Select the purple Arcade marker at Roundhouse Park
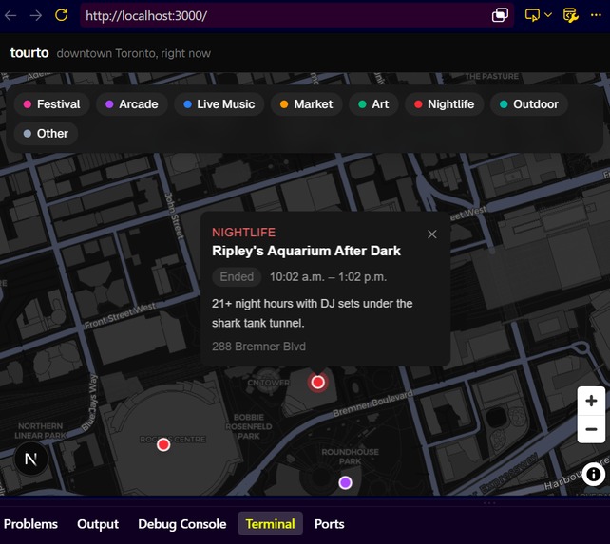The height and width of the screenshot is (544, 610). coord(345,483)
